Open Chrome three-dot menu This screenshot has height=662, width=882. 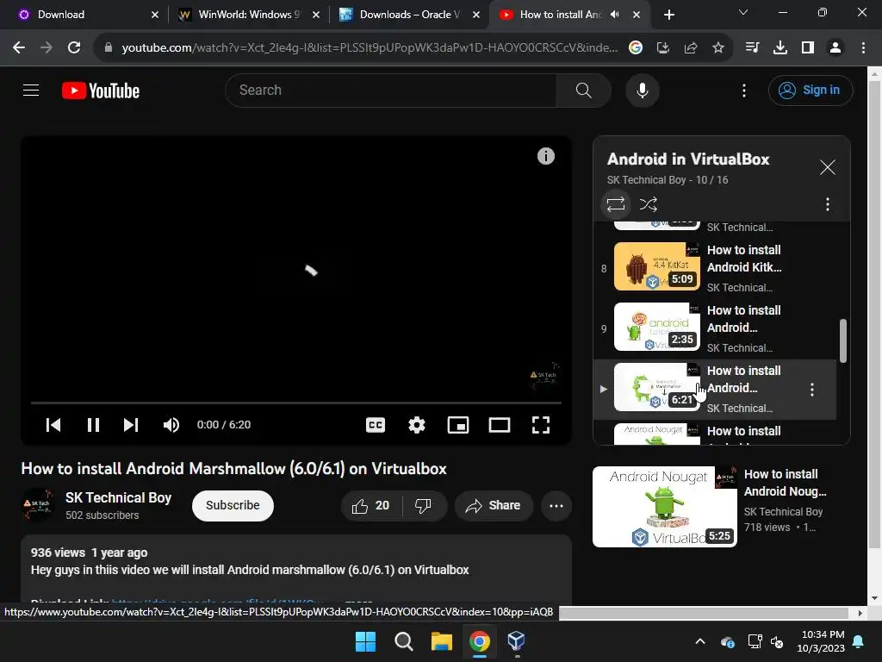click(863, 48)
